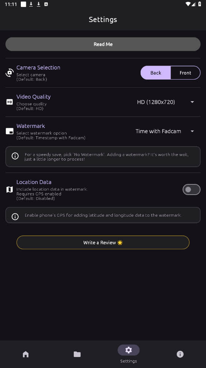Tap the watermark picture-in-picture icon

(9, 131)
